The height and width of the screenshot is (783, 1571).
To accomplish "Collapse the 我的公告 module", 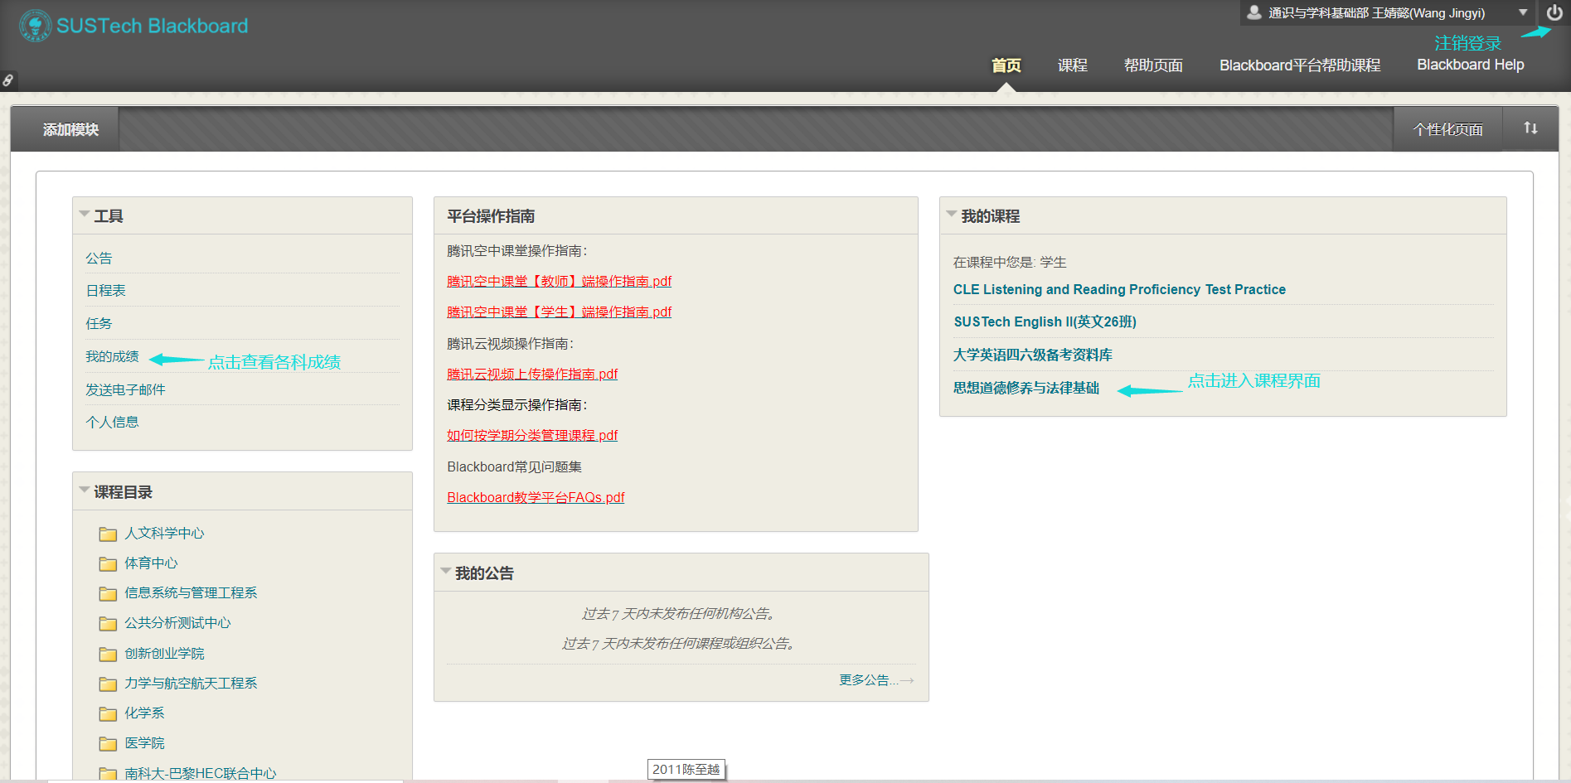I will coord(446,572).
